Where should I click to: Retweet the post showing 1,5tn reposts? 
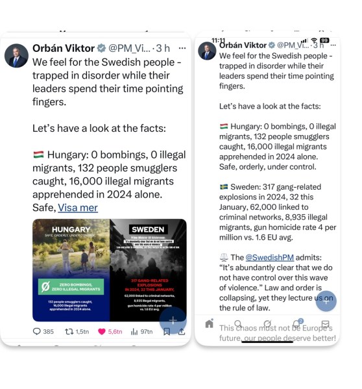69,331
